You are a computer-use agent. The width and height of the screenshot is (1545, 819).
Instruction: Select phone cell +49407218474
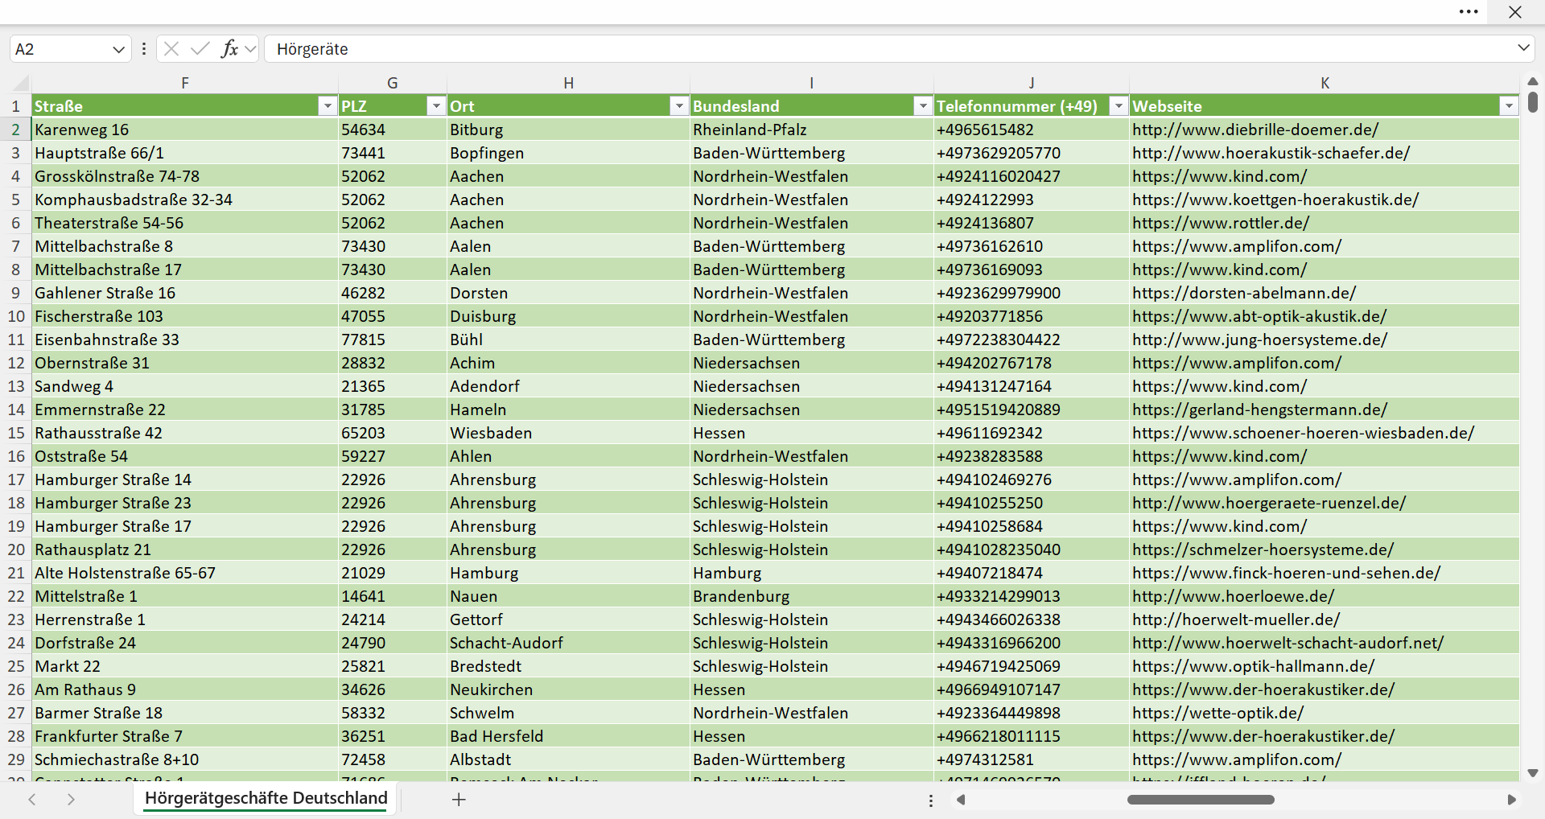coord(1032,573)
